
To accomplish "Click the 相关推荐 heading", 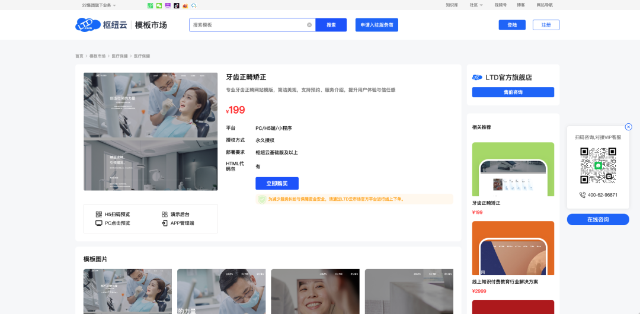I will point(482,127).
